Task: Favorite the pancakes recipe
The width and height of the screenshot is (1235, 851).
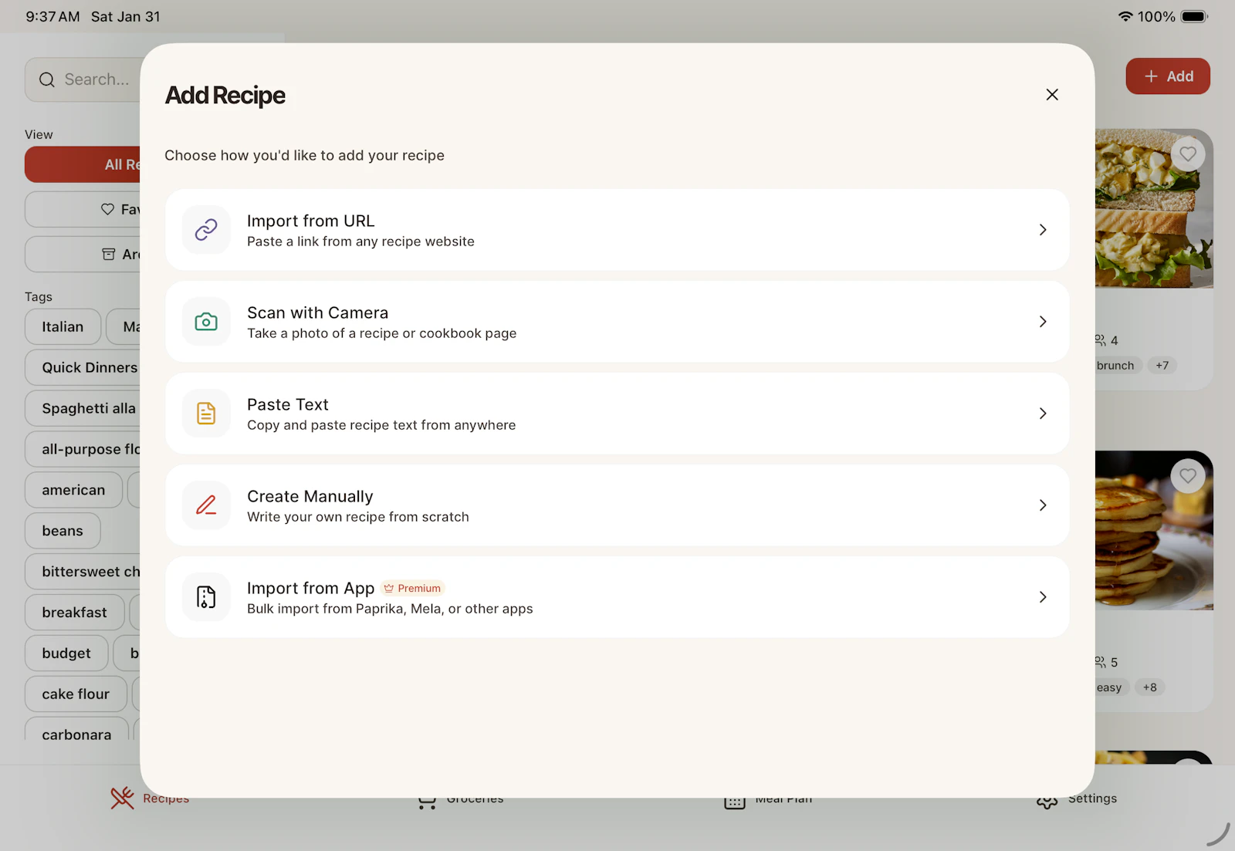Action: click(x=1187, y=475)
